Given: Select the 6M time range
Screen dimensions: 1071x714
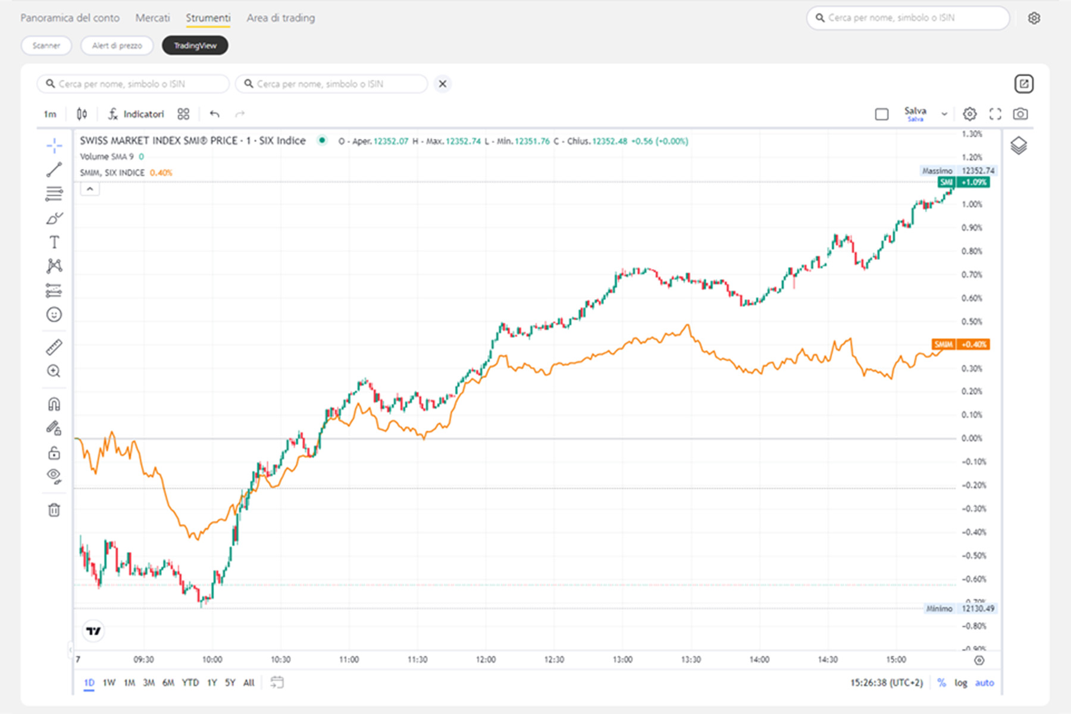Looking at the screenshot, I should [168, 682].
